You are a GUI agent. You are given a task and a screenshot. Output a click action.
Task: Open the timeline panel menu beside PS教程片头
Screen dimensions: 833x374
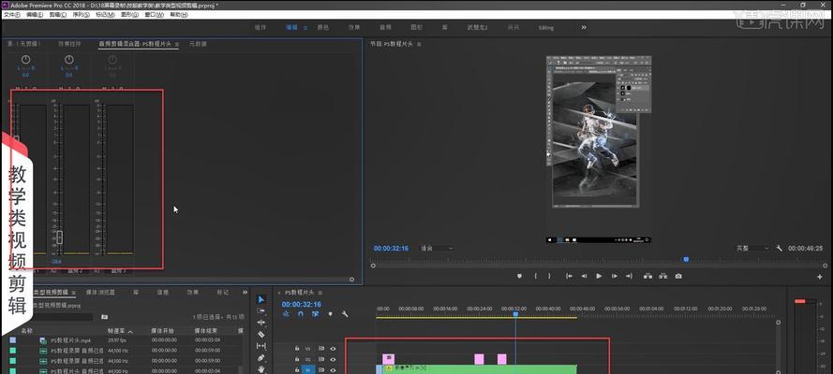point(319,292)
